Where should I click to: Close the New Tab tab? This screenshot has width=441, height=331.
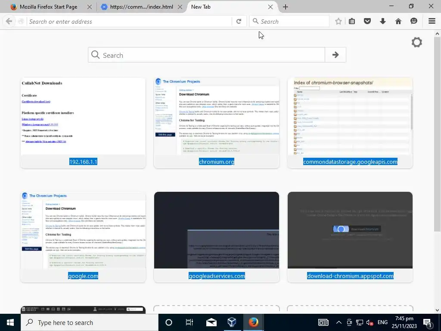click(270, 7)
